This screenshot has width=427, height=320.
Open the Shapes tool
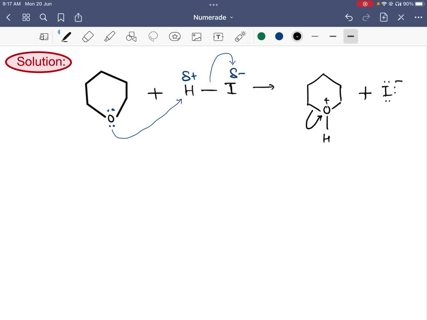(131, 36)
